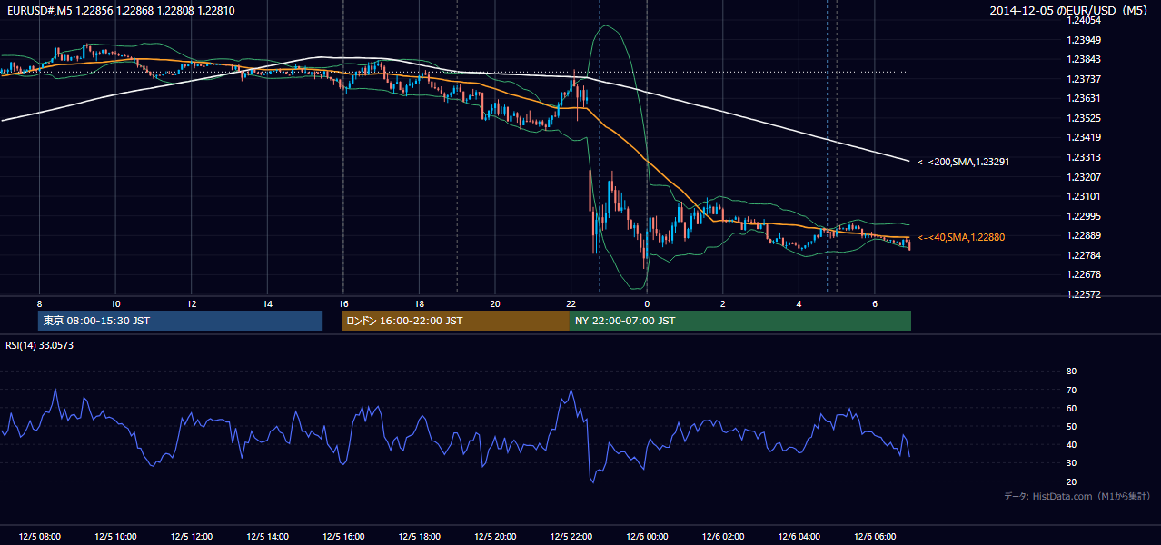
Task: Click the bottom time label 12/5 08:00
Action: [x=39, y=537]
